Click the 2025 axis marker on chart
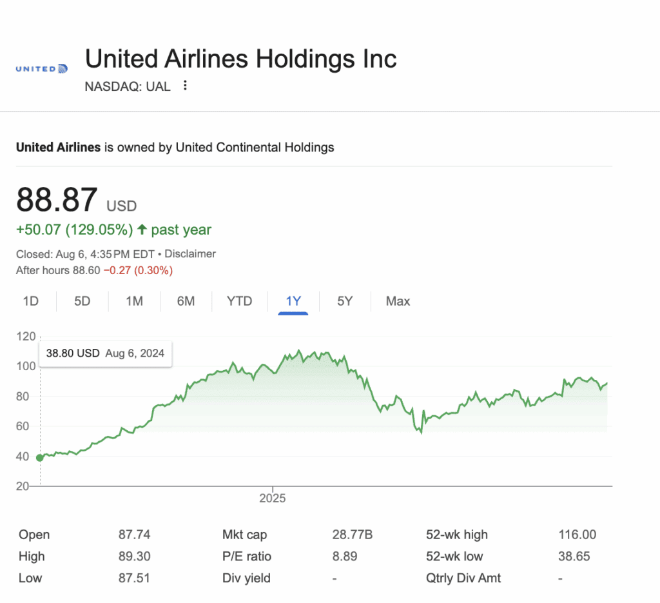This screenshot has height=603, width=660. [x=273, y=498]
